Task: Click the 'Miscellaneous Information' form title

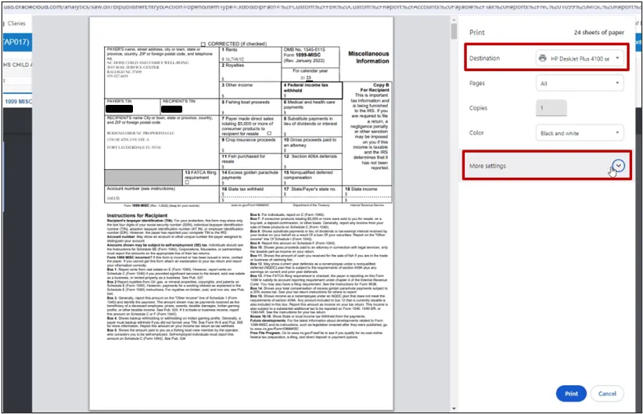Action: tap(368, 57)
